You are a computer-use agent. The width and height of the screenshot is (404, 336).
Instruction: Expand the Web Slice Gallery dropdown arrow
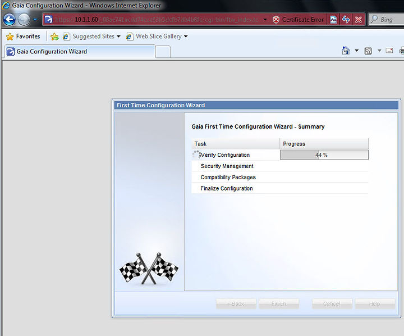(x=186, y=37)
